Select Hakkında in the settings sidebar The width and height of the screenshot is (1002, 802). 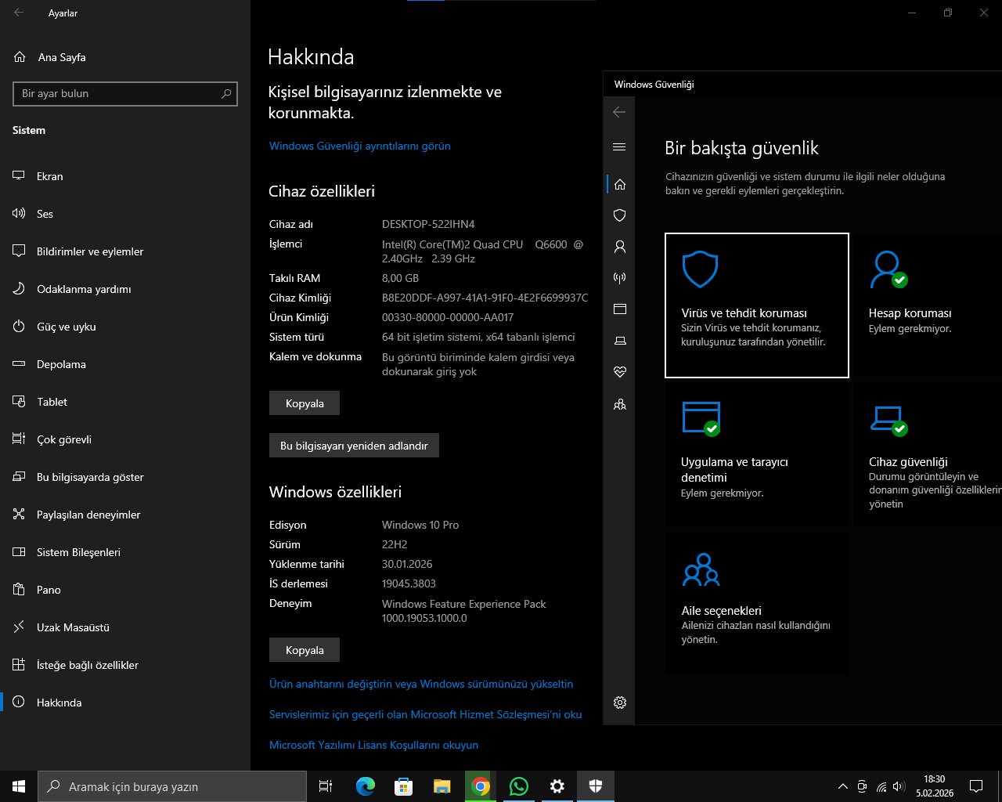pyautogui.click(x=125, y=703)
